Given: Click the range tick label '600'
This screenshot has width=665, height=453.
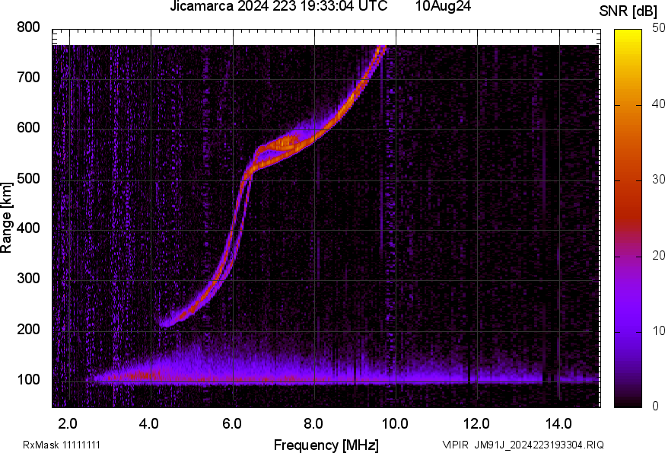Looking at the screenshot, I should tap(28, 127).
